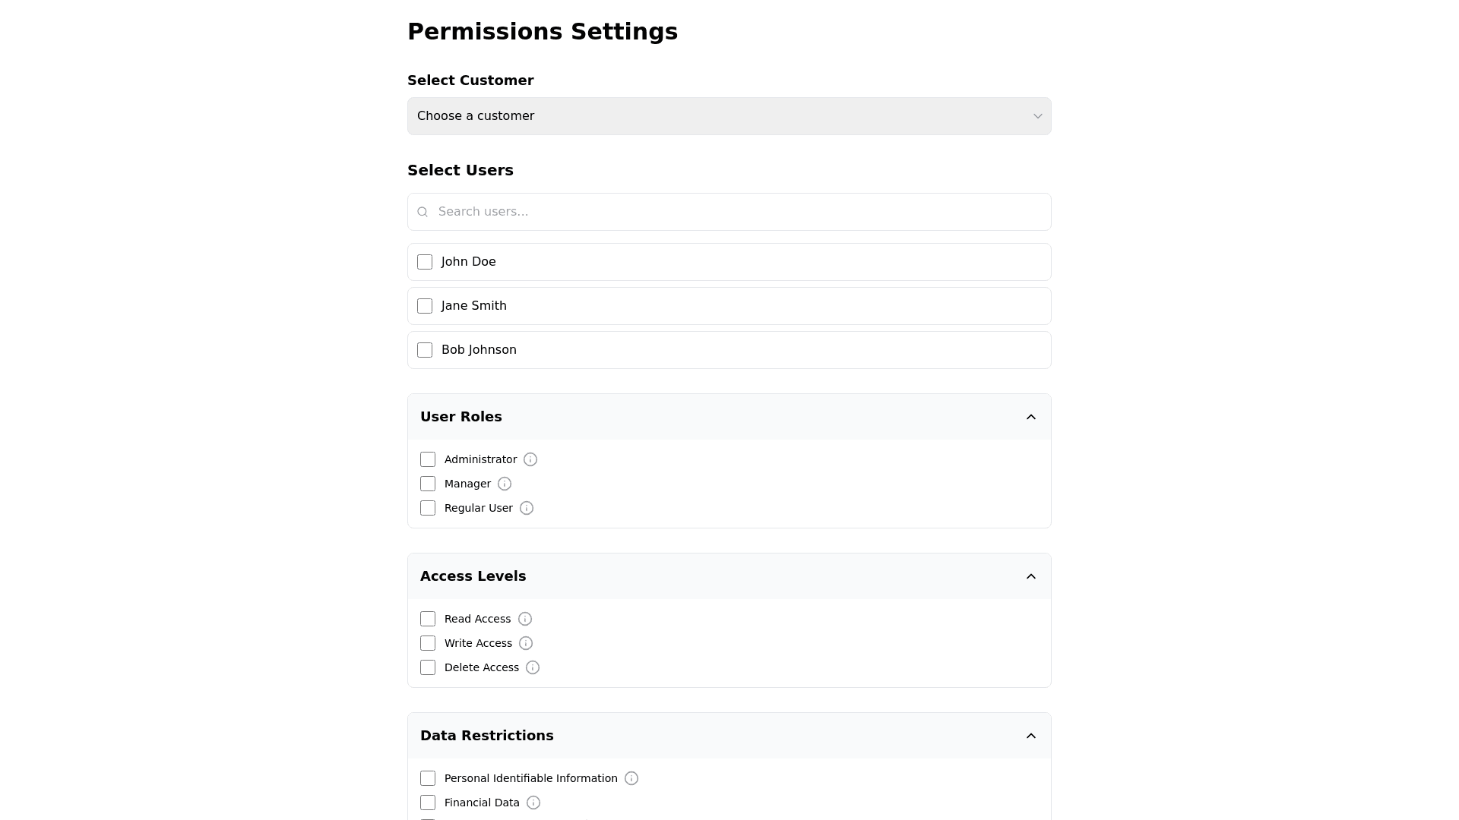The width and height of the screenshot is (1459, 820).
Task: Click the info icon beside Manager
Action: tap(505, 484)
